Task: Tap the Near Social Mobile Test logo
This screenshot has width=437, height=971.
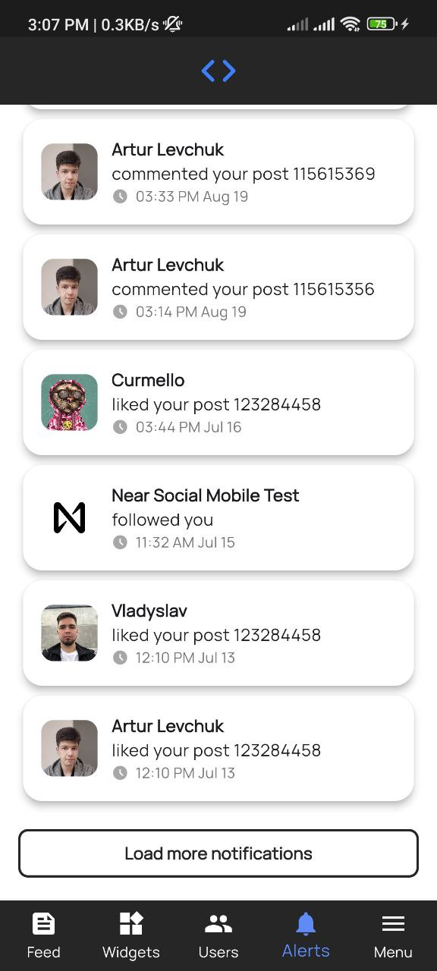Action: (x=69, y=517)
